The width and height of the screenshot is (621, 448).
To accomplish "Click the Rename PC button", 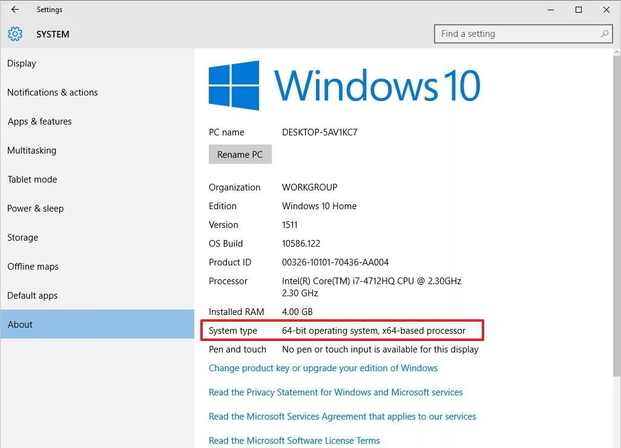I will click(240, 154).
